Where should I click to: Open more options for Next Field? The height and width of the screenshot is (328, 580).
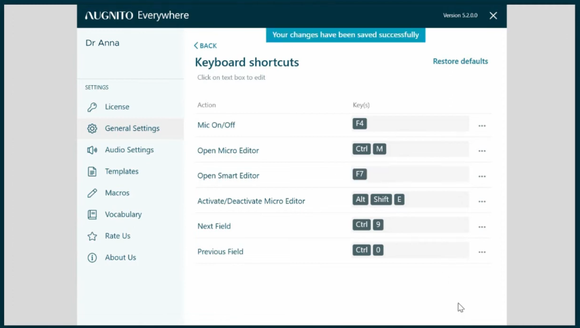pos(481,227)
